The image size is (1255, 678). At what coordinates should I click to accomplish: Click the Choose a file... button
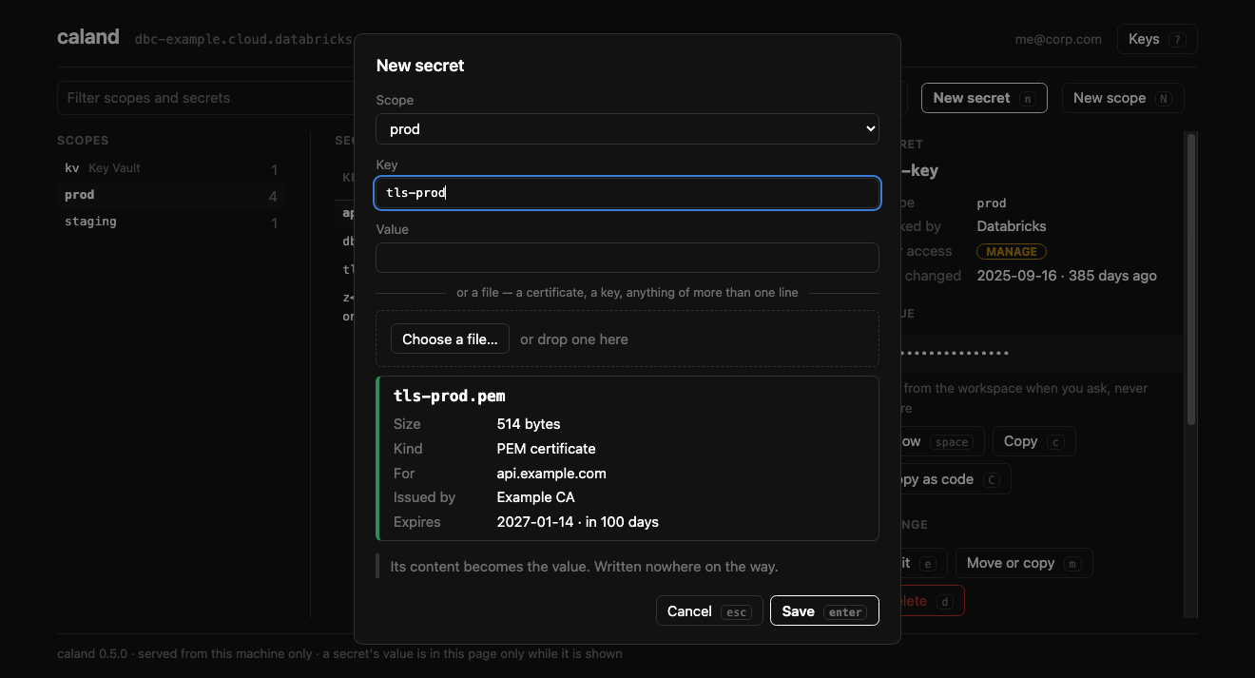click(x=450, y=339)
